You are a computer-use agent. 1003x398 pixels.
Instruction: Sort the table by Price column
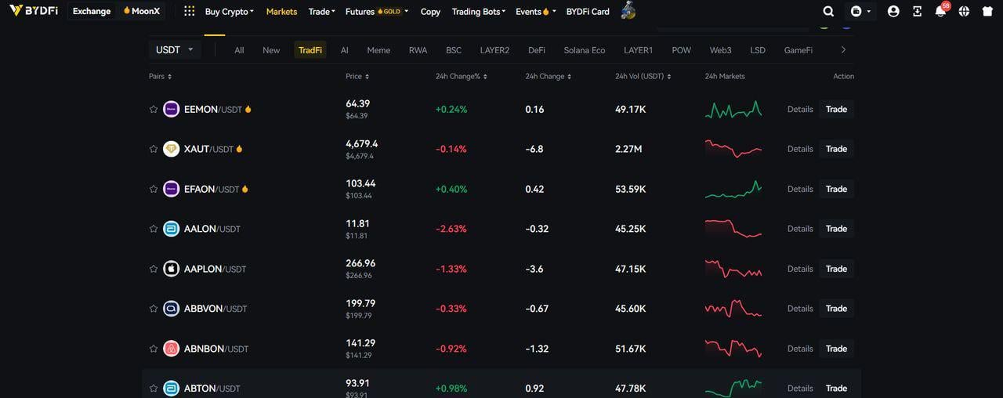click(x=357, y=77)
